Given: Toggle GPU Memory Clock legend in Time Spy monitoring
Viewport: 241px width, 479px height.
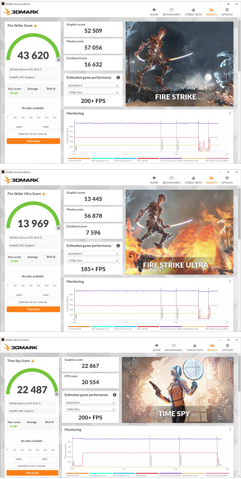Looking at the screenshot, I should pos(194,475).
